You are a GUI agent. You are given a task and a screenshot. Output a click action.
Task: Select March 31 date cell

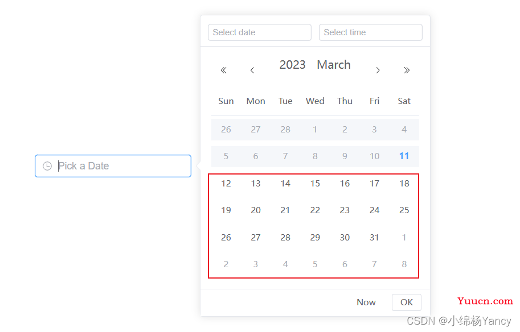point(374,237)
